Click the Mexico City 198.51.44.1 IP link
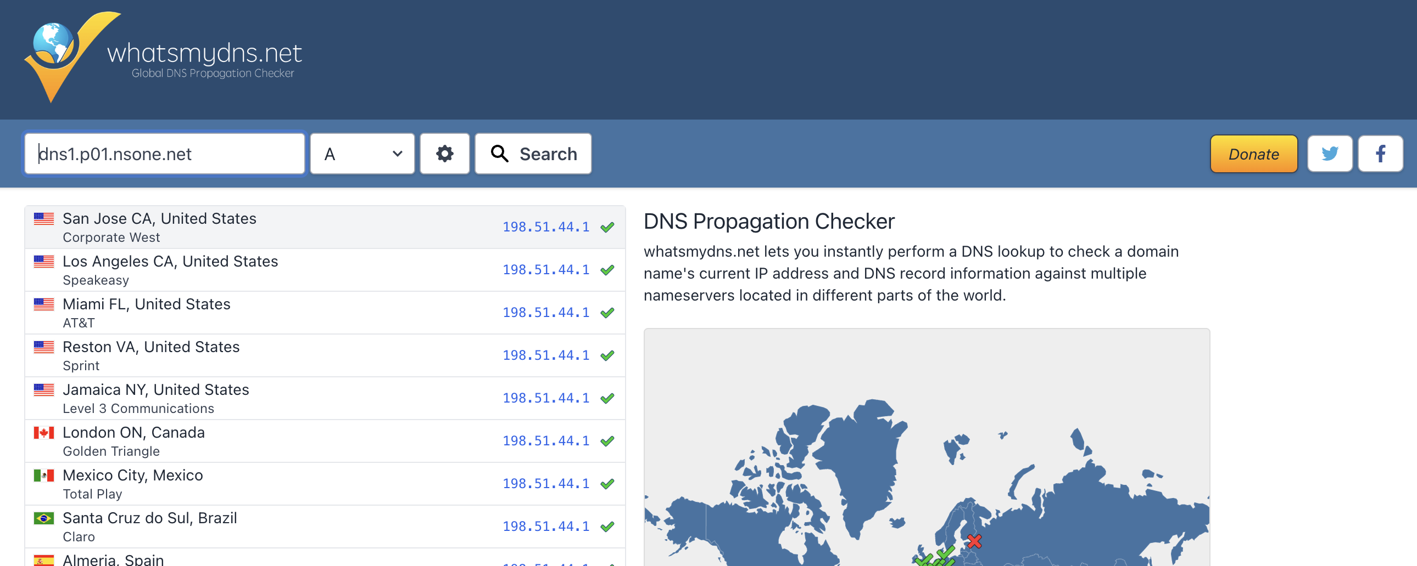Screen dimensions: 1417x566 click(x=546, y=484)
